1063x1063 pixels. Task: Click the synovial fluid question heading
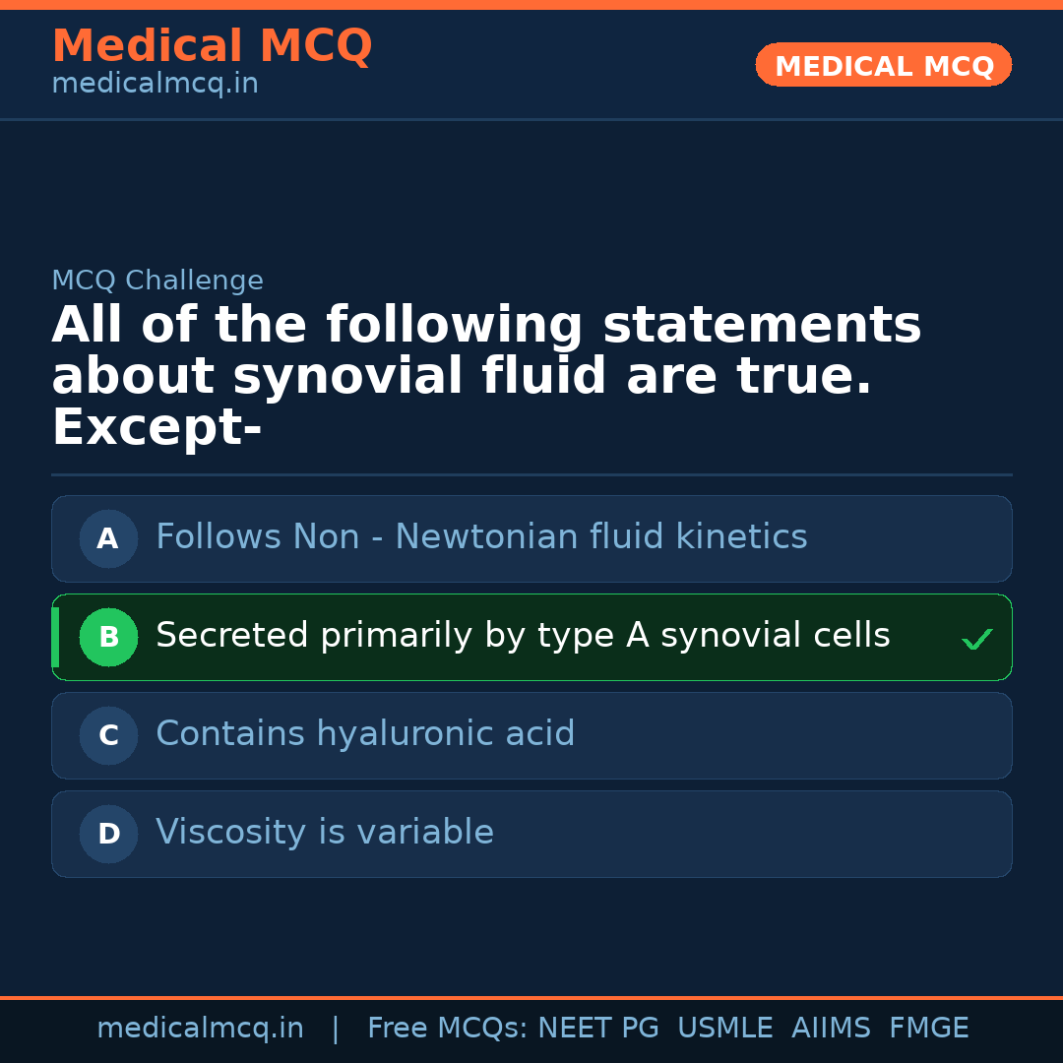coord(486,377)
